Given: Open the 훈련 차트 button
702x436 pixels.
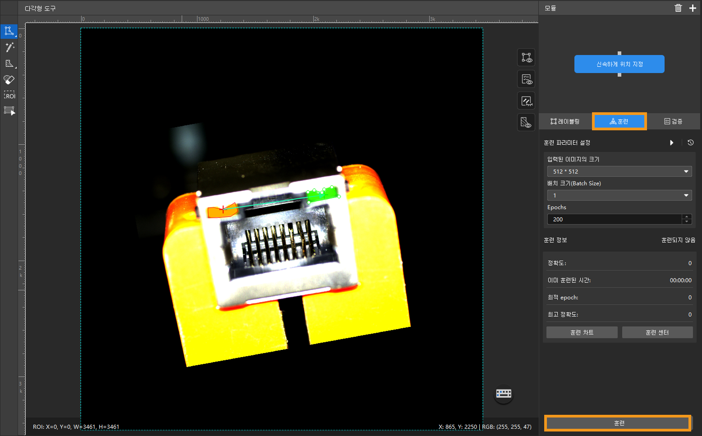Looking at the screenshot, I should 582,332.
